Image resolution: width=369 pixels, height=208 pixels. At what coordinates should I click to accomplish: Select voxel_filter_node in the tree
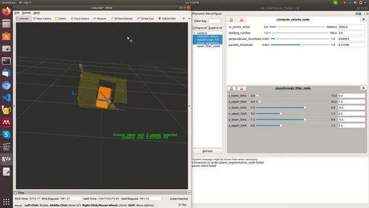coord(209,46)
